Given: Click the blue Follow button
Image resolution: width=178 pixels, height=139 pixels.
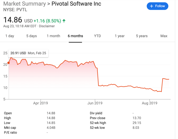Looking at the screenshot, I should [157, 6].
